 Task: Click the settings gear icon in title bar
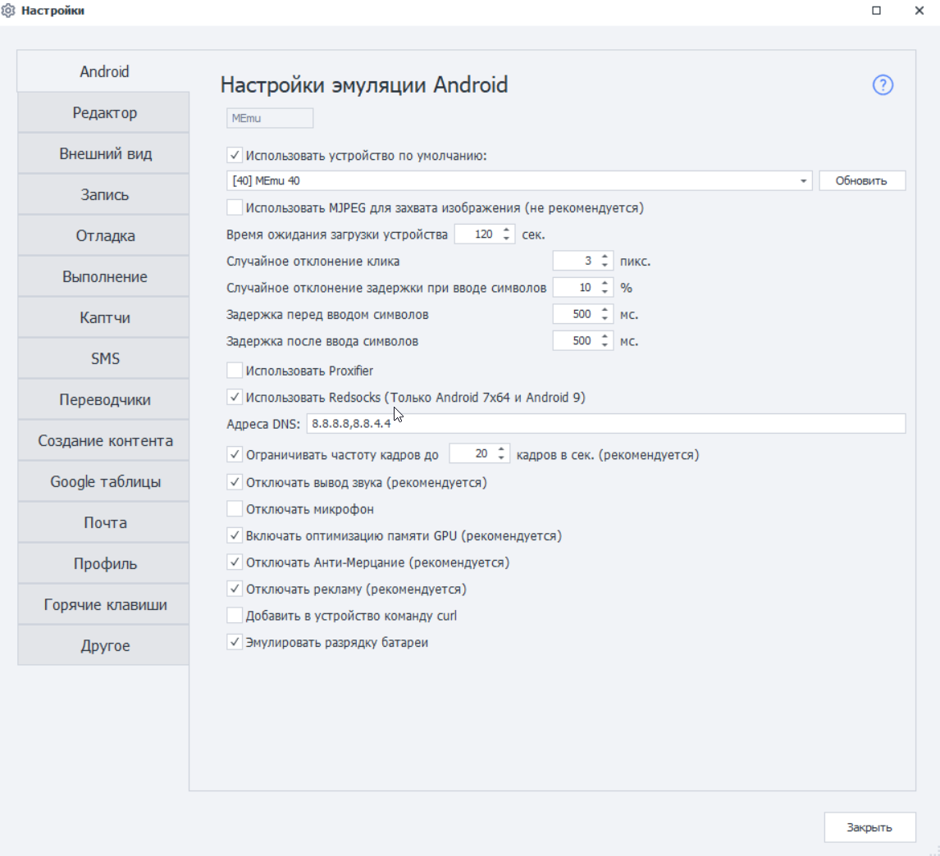[x=8, y=10]
